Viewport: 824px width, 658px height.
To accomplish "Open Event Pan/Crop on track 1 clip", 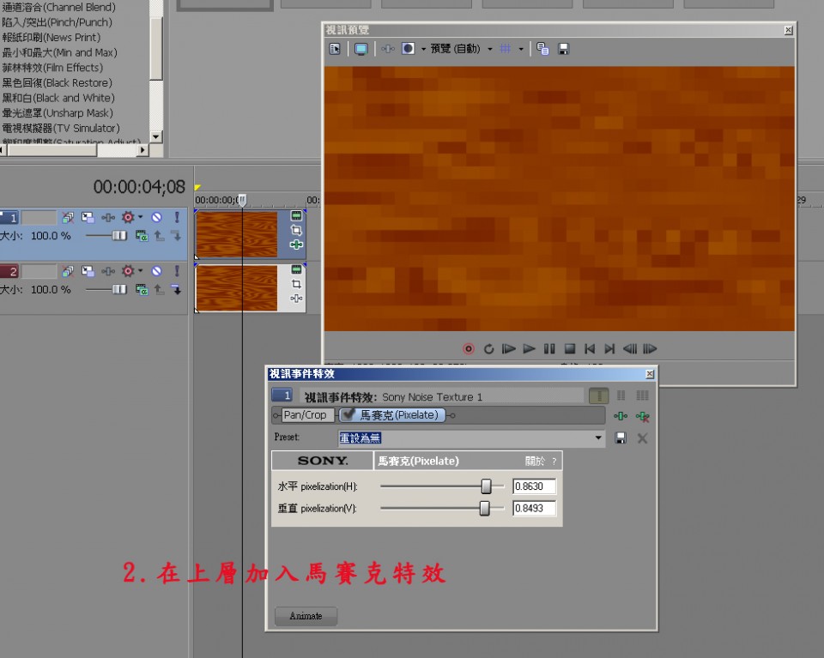I will click(296, 230).
